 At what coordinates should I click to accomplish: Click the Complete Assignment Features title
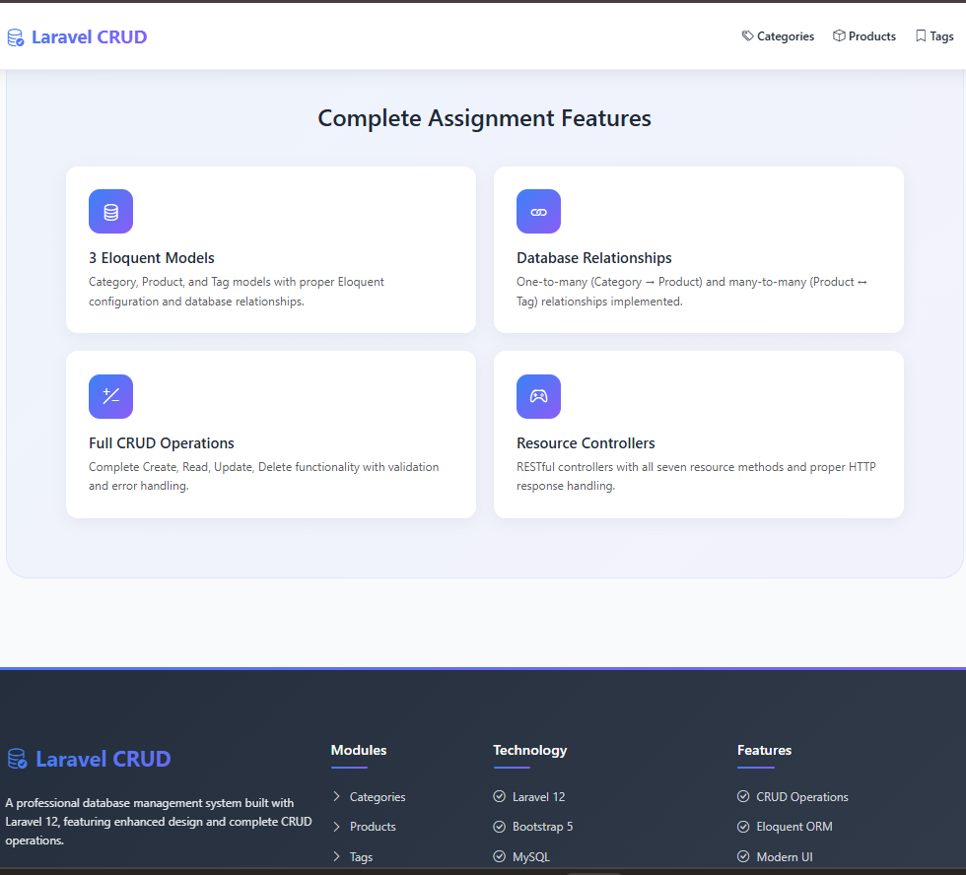pyautogui.click(x=484, y=118)
